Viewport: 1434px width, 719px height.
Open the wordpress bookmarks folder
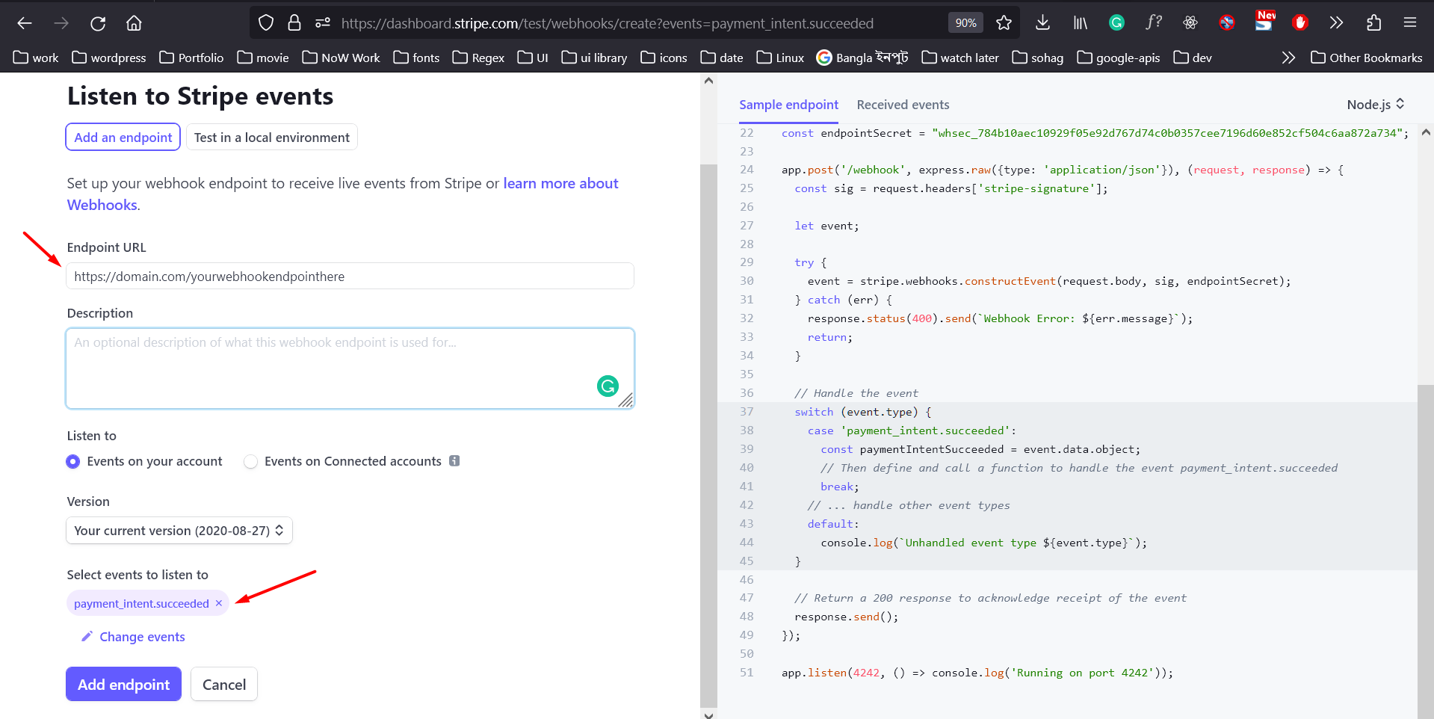pos(109,58)
